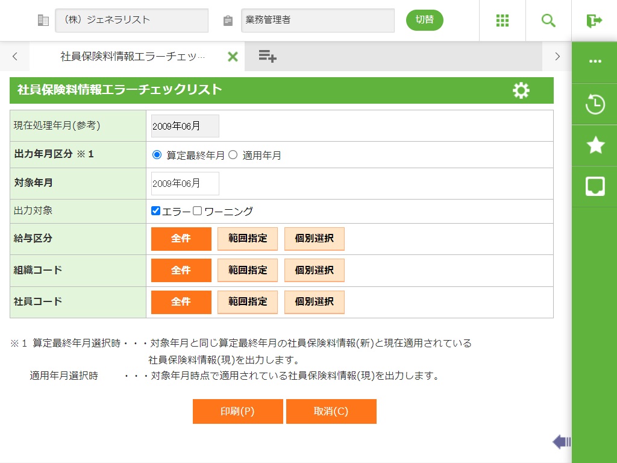This screenshot has height=463, width=617.
Task: Open favorites star icon in sidebar
Action: pyautogui.click(x=595, y=145)
